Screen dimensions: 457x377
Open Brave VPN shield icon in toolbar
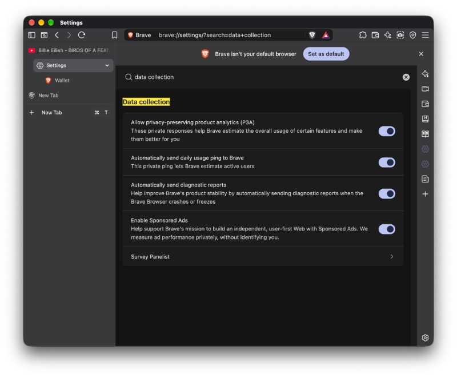pyautogui.click(x=412, y=35)
